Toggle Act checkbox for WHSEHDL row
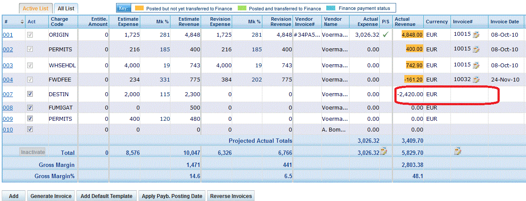 point(30,66)
